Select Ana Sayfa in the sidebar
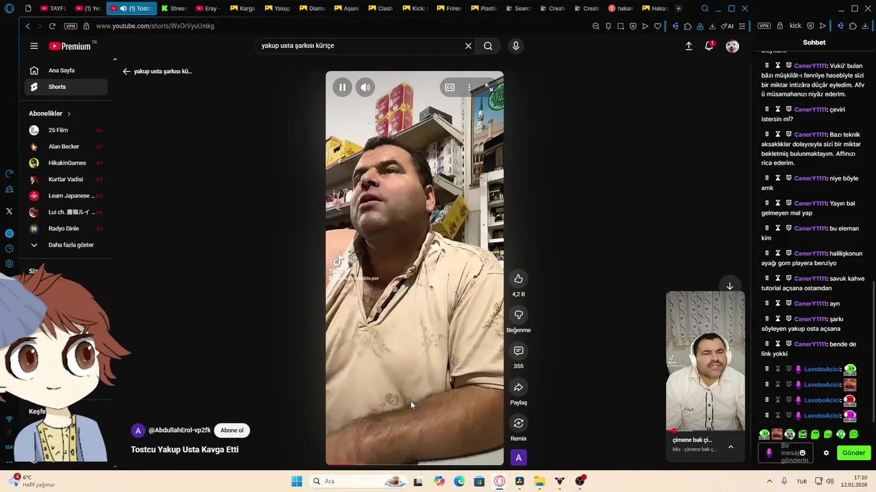The width and height of the screenshot is (876, 492). click(66, 70)
